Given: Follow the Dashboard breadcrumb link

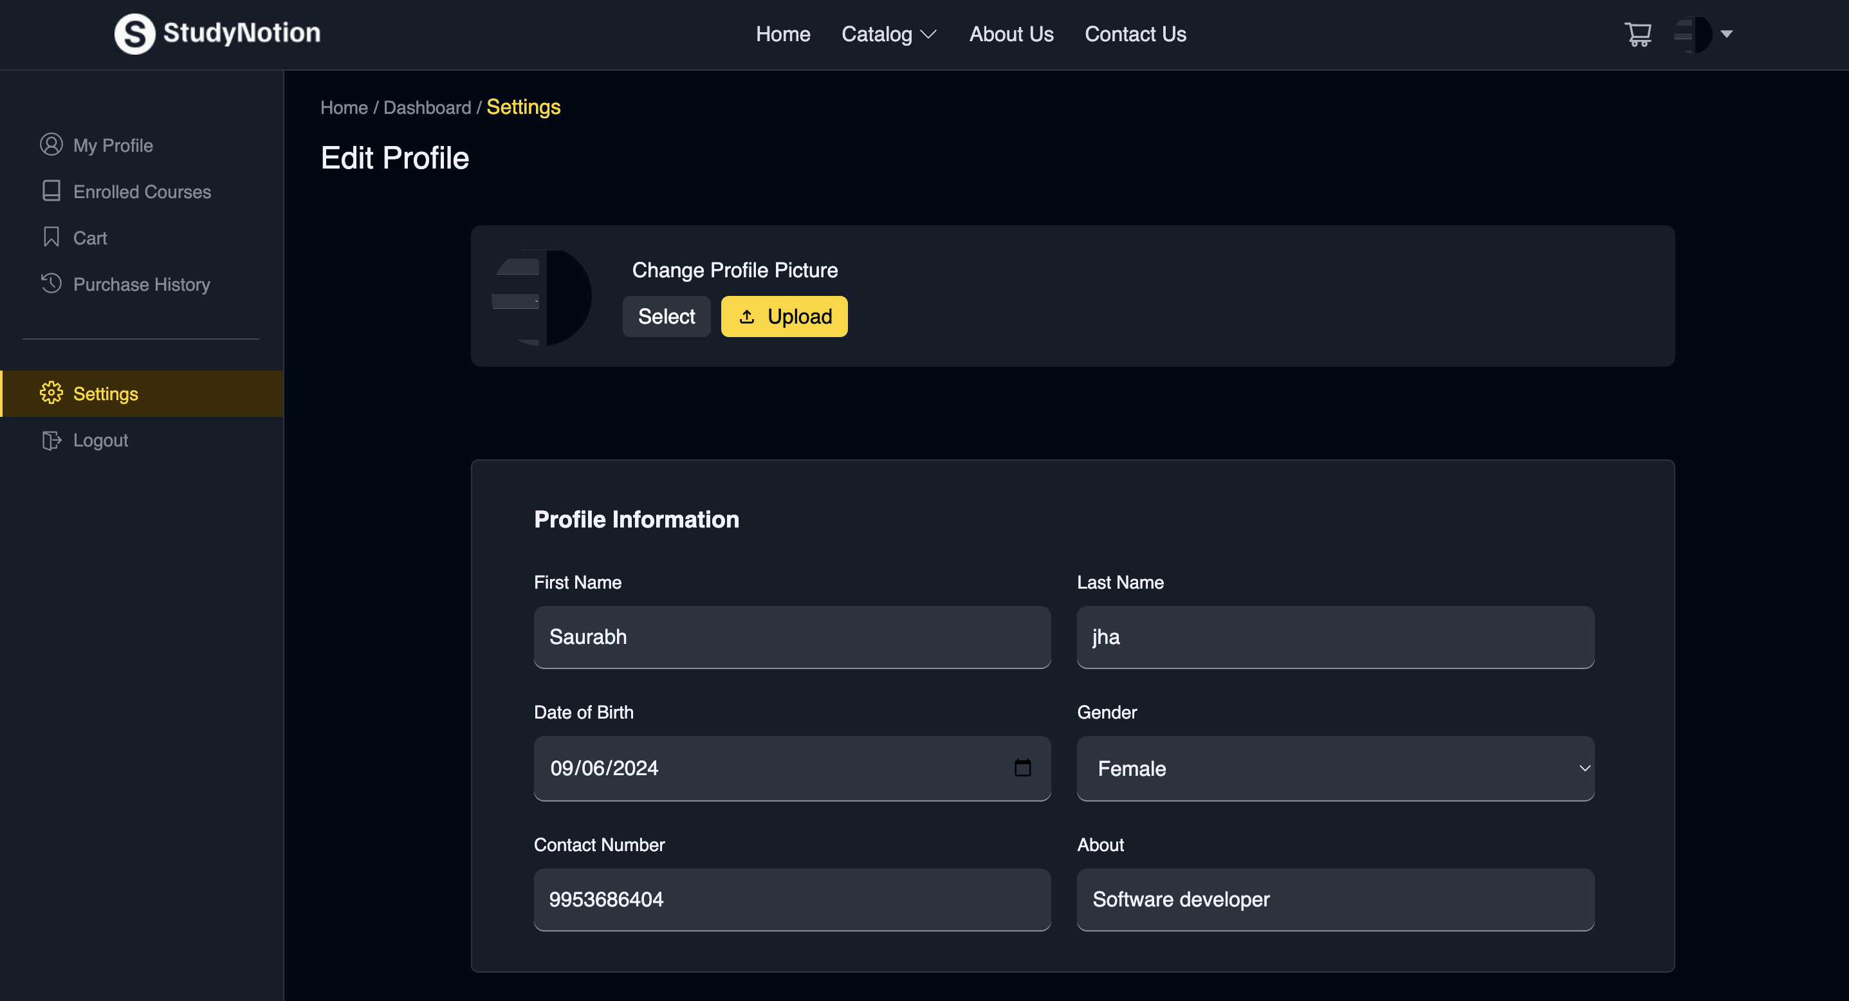Looking at the screenshot, I should tap(427, 107).
